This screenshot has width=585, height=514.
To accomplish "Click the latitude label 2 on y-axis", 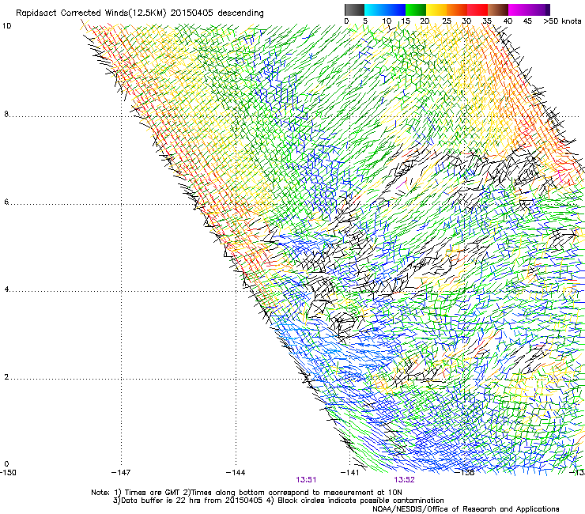I will coord(6,377).
